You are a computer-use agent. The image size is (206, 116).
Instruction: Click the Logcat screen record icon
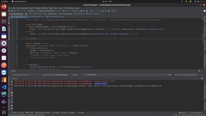[12, 108]
